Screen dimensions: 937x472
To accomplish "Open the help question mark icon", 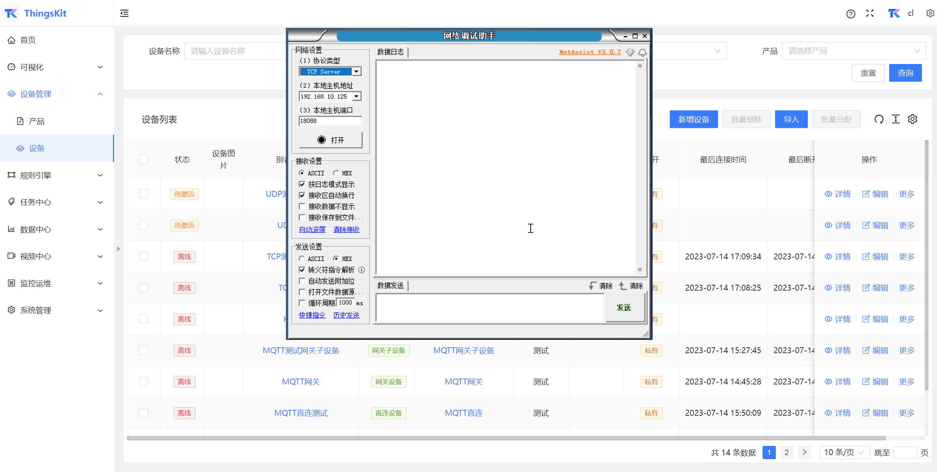I will (851, 14).
